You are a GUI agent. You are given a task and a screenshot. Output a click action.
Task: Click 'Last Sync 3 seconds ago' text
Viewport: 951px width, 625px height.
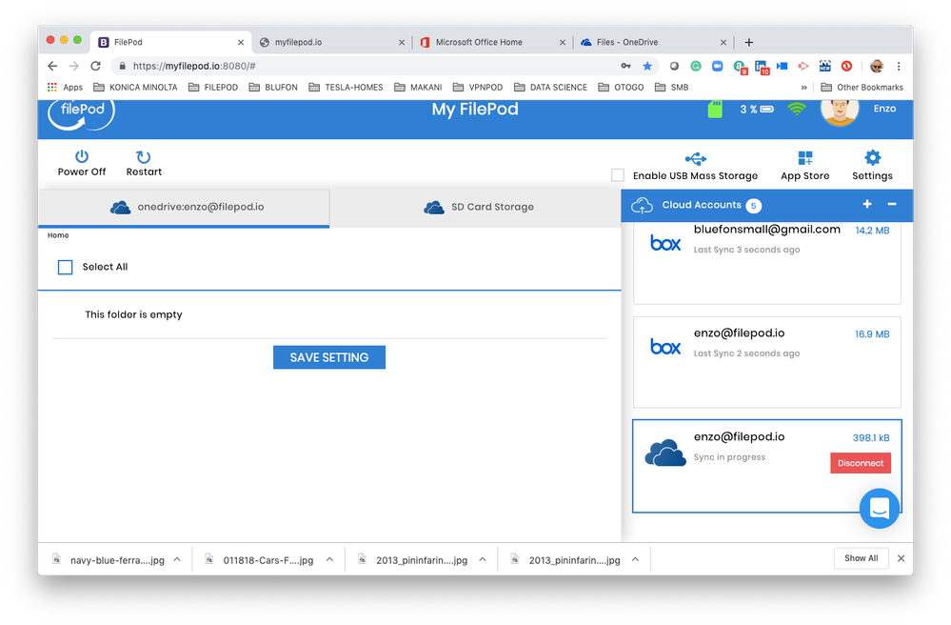(746, 250)
